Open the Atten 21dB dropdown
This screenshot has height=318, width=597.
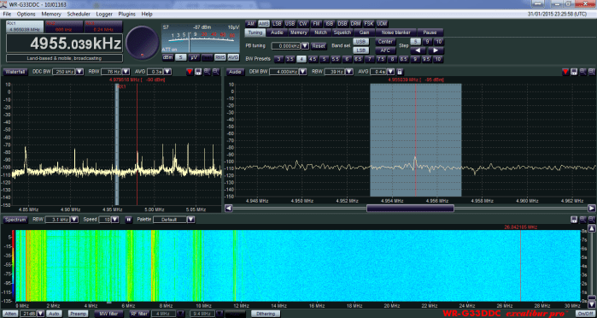click(41, 314)
